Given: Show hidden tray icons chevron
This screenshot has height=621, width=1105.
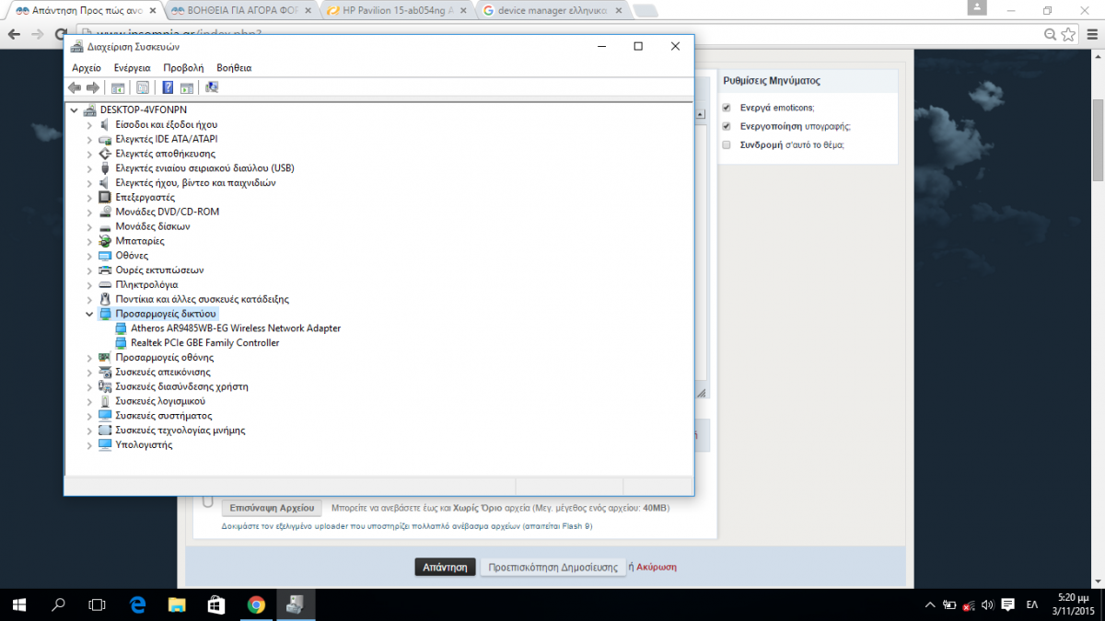Looking at the screenshot, I should 928,604.
